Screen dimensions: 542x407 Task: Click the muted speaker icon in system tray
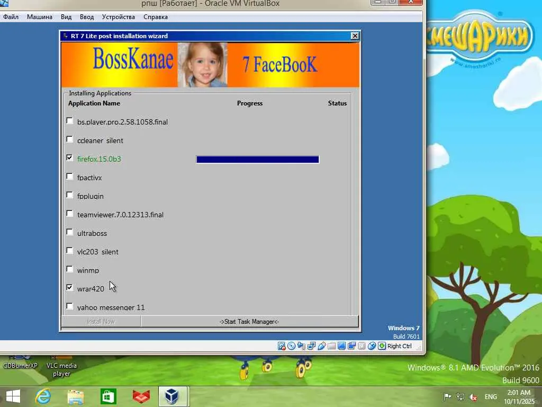[x=473, y=397]
